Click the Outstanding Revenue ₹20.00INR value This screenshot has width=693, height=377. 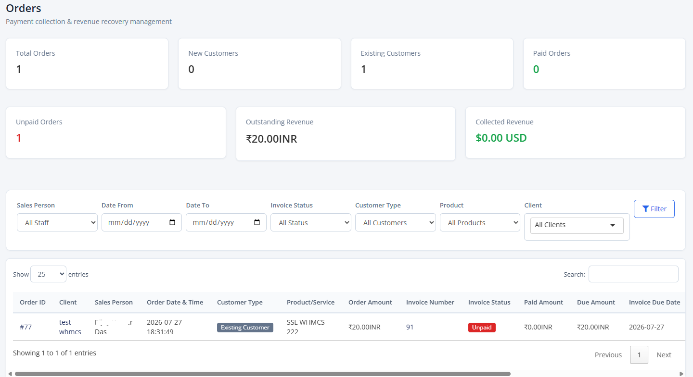coord(271,139)
